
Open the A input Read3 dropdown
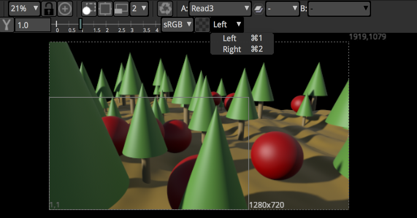pos(220,8)
